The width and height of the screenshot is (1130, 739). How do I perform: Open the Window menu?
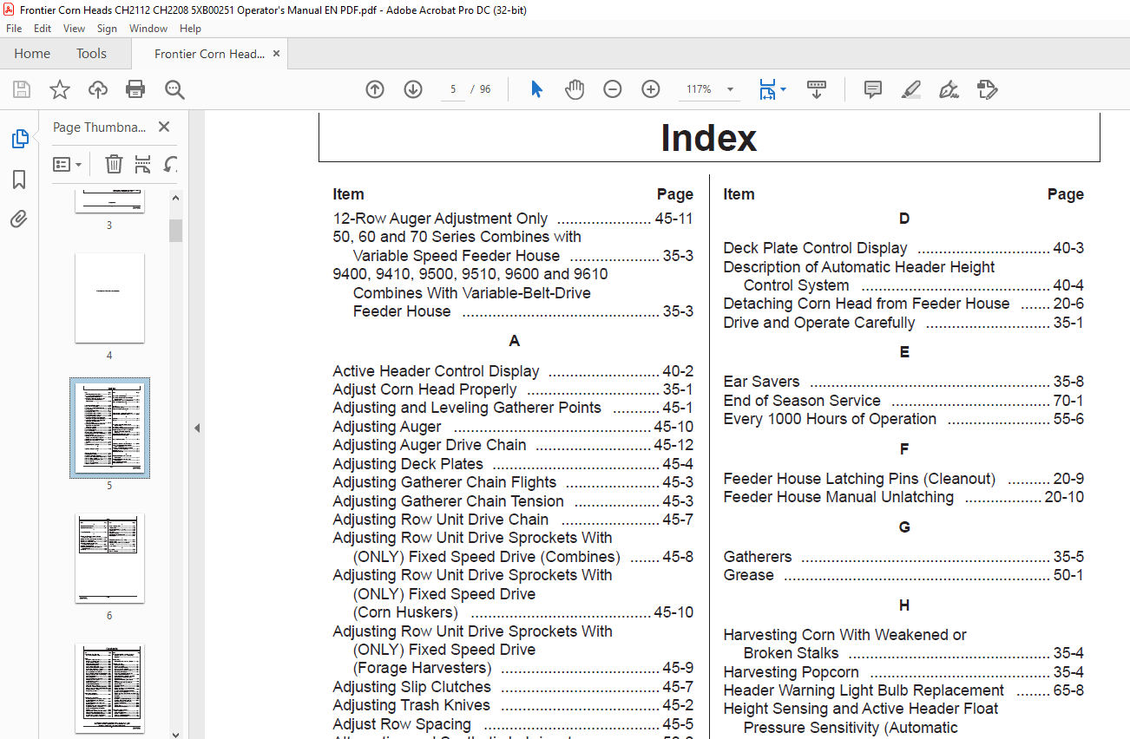pyautogui.click(x=148, y=29)
